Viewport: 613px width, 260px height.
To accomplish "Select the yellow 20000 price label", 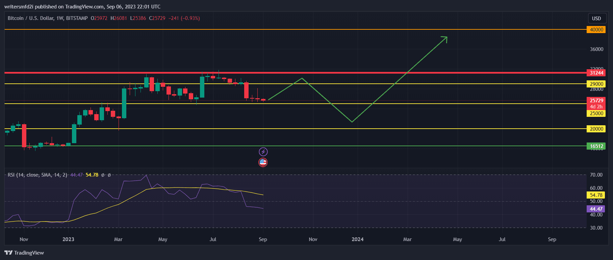I will point(596,129).
